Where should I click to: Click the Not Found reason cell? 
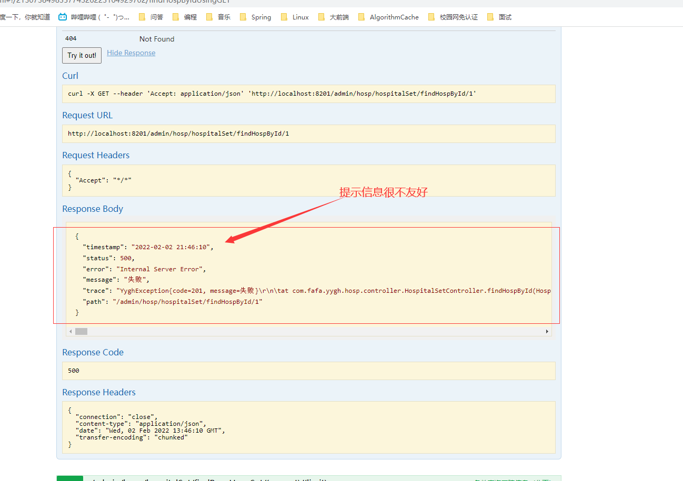pos(157,39)
